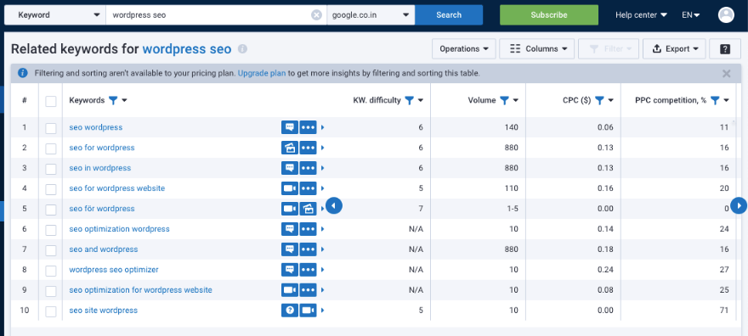
Task: Click the speech bubble icon for wordpress seo optimizer
Action: coord(290,270)
